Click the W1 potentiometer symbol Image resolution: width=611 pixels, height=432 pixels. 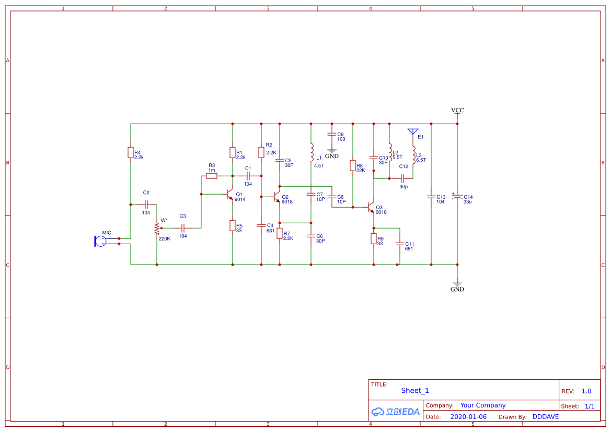pos(157,228)
